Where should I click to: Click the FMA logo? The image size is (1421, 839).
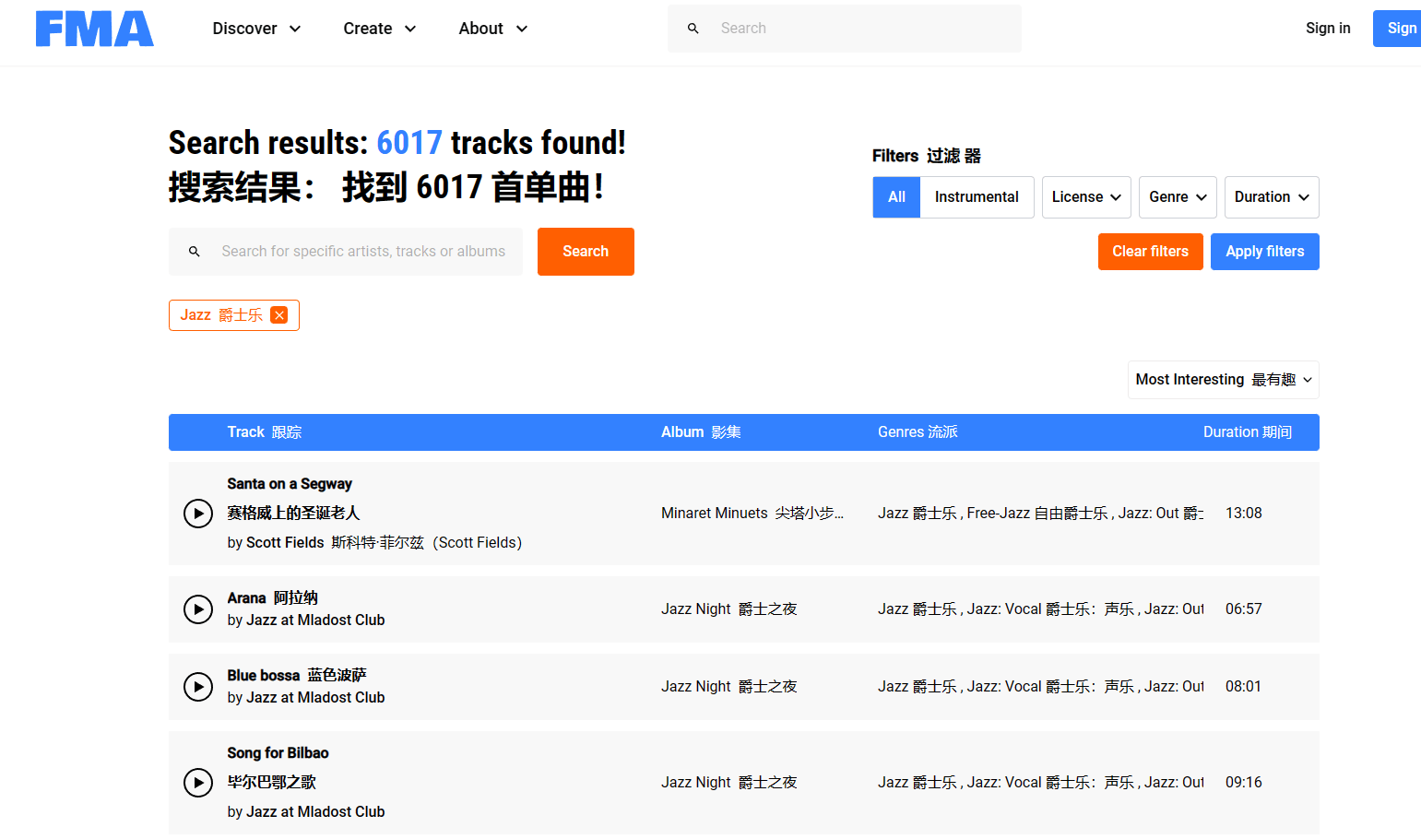(x=94, y=29)
